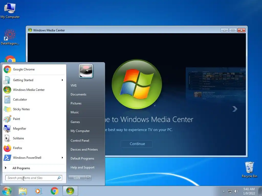
Task: Show hidden tray icons arrow
Action: pos(224,191)
